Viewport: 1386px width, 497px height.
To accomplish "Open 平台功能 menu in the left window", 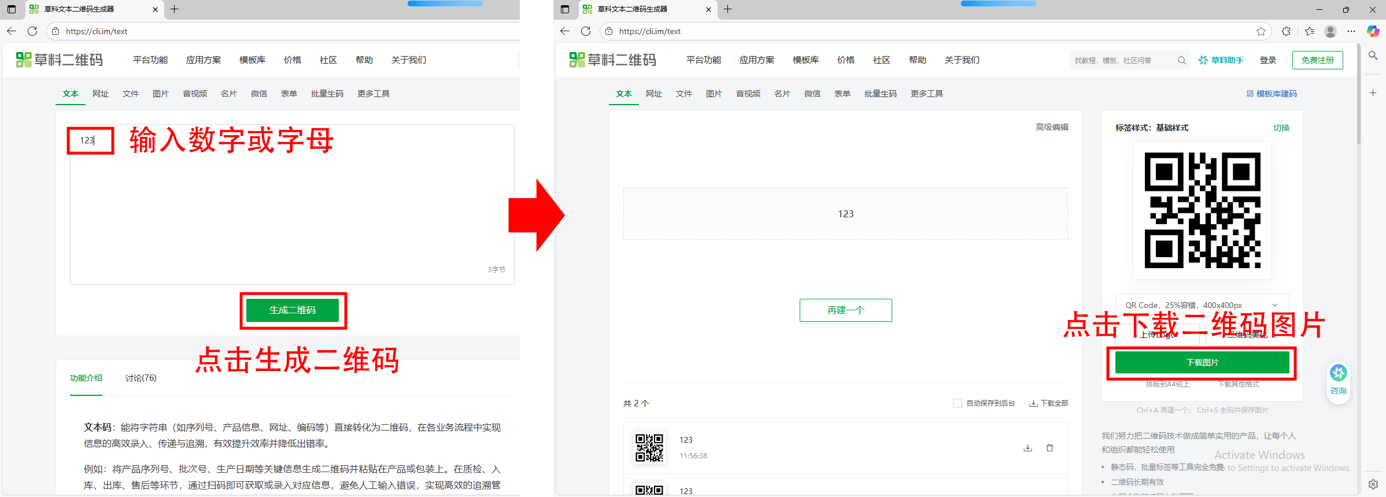I will coord(150,60).
